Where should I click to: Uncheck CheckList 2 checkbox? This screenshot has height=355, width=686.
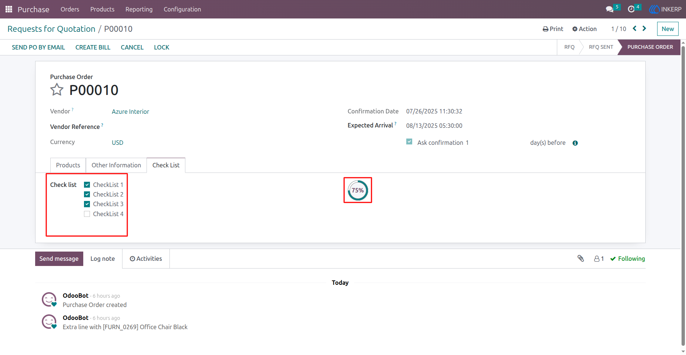pyautogui.click(x=87, y=194)
